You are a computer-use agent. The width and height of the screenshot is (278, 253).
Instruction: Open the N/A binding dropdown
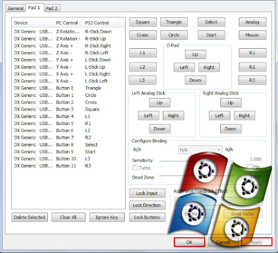200,150
